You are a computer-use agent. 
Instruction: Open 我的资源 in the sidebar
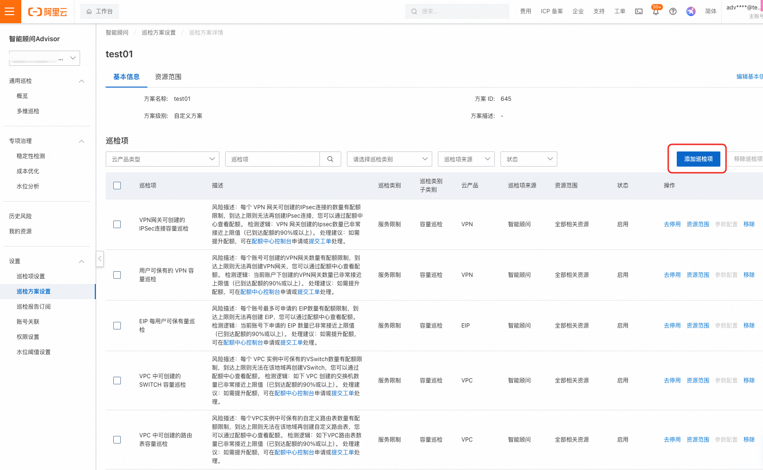(x=20, y=231)
